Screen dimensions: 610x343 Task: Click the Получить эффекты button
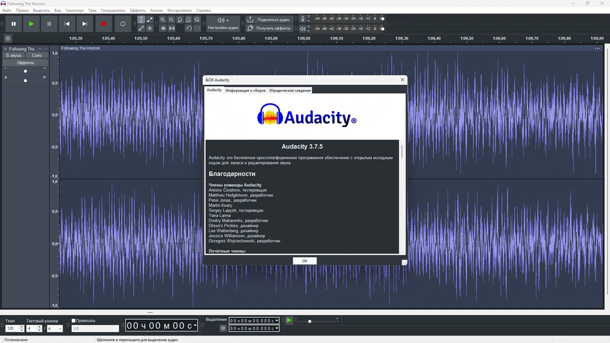[269, 28]
